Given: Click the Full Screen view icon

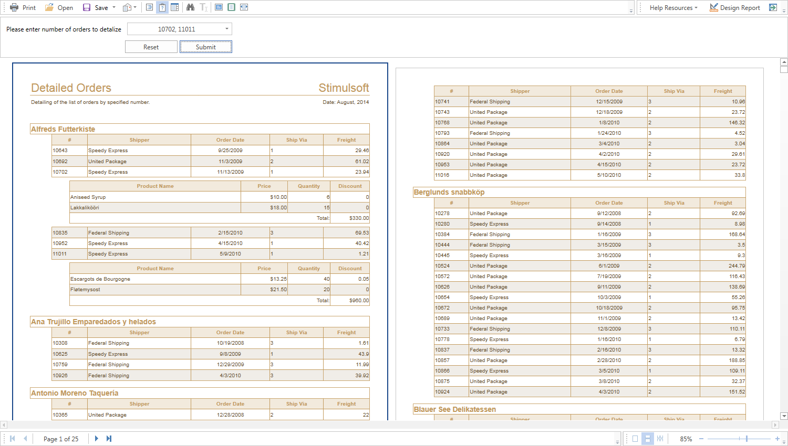Looking at the screenshot, I should [x=219, y=7].
